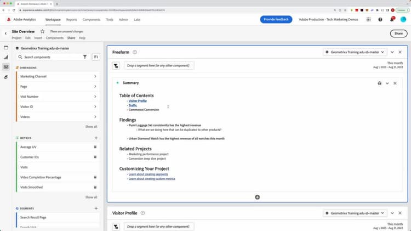Open the Labs tab
This screenshot has width=411, height=231.
[137, 20]
